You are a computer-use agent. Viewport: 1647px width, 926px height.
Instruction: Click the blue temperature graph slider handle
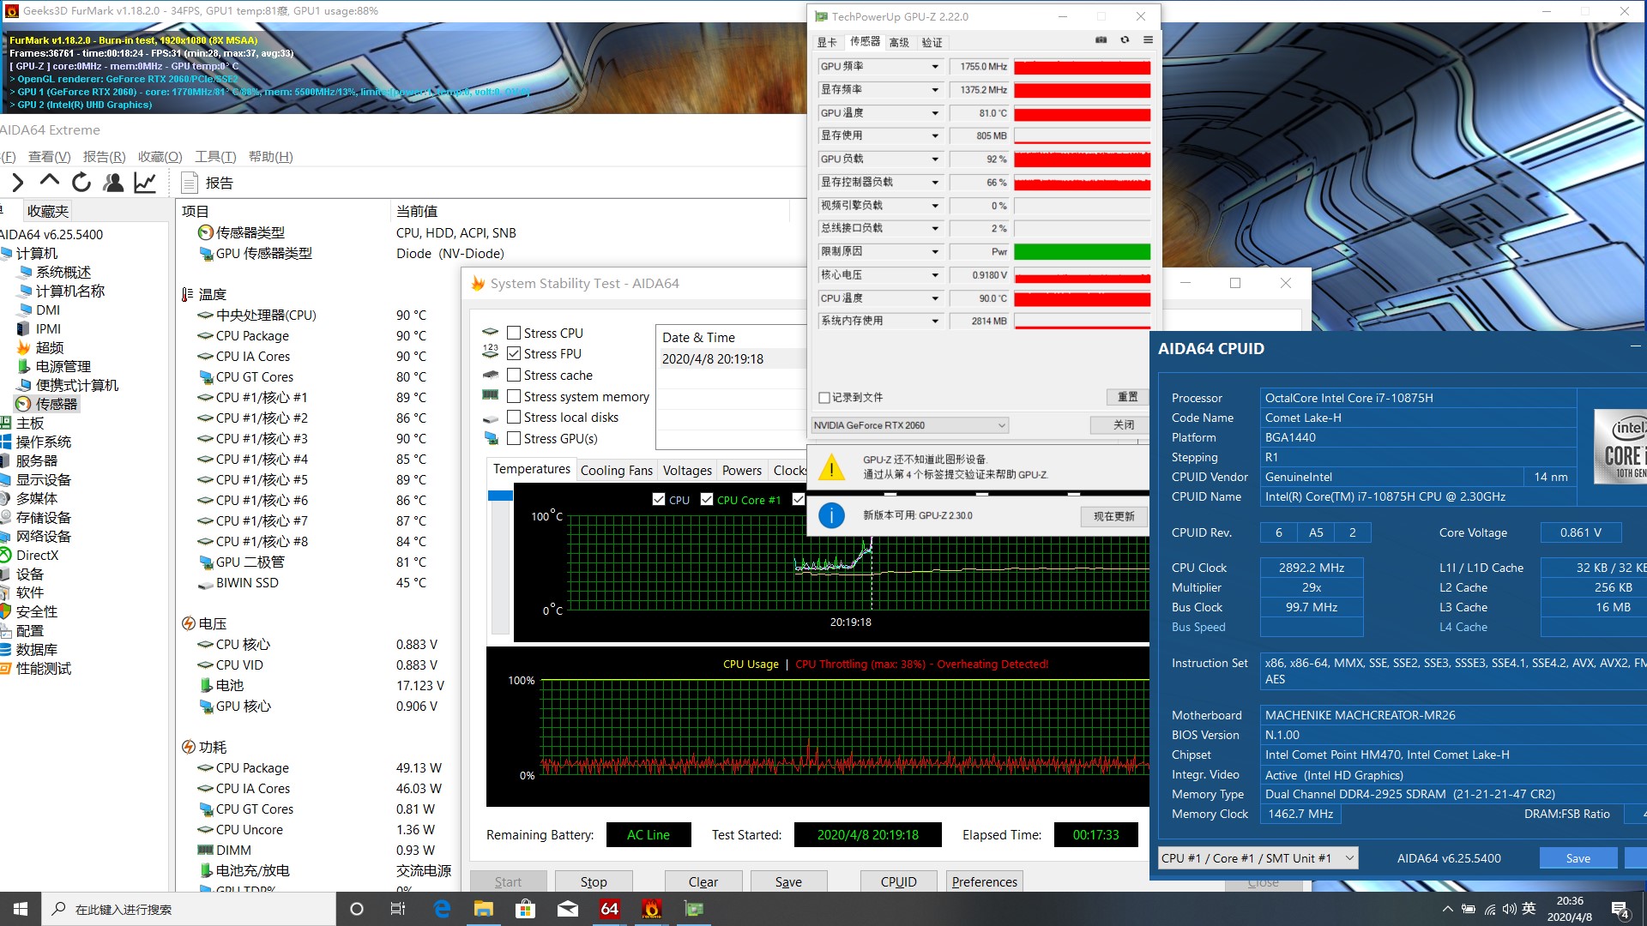(x=500, y=496)
